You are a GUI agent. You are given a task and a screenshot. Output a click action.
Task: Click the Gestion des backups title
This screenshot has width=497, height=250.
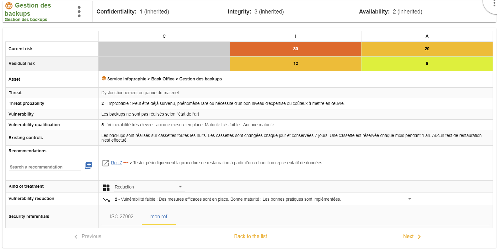click(x=28, y=9)
